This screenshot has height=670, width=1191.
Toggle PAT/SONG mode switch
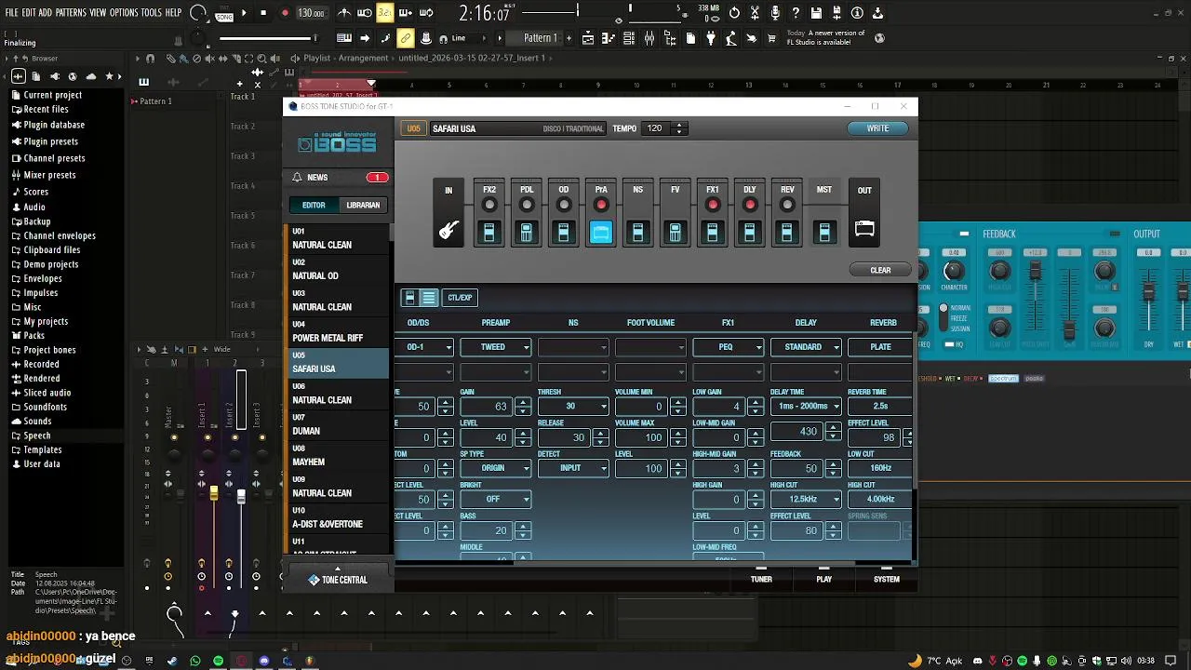click(224, 14)
